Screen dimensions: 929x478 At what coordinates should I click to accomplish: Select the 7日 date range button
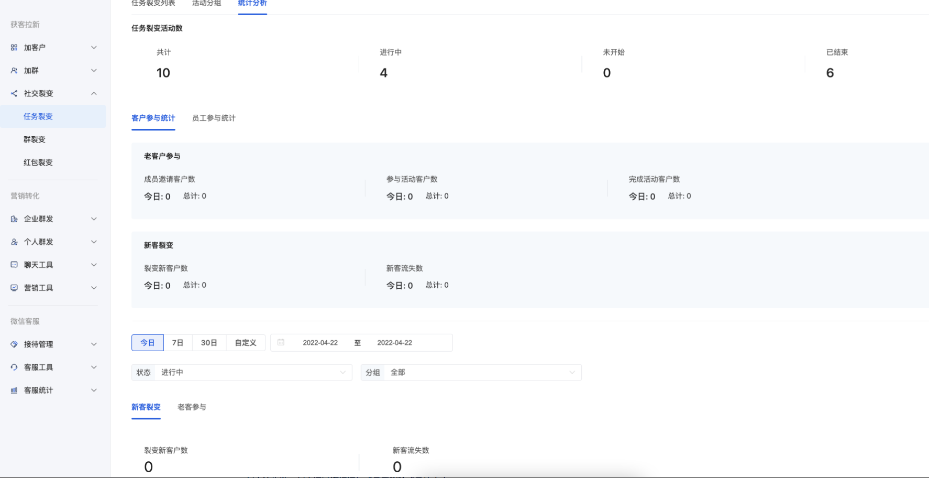[x=178, y=343]
